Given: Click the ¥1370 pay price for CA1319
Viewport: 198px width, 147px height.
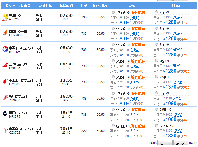Looking at the screenshot, I should tap(170, 87).
